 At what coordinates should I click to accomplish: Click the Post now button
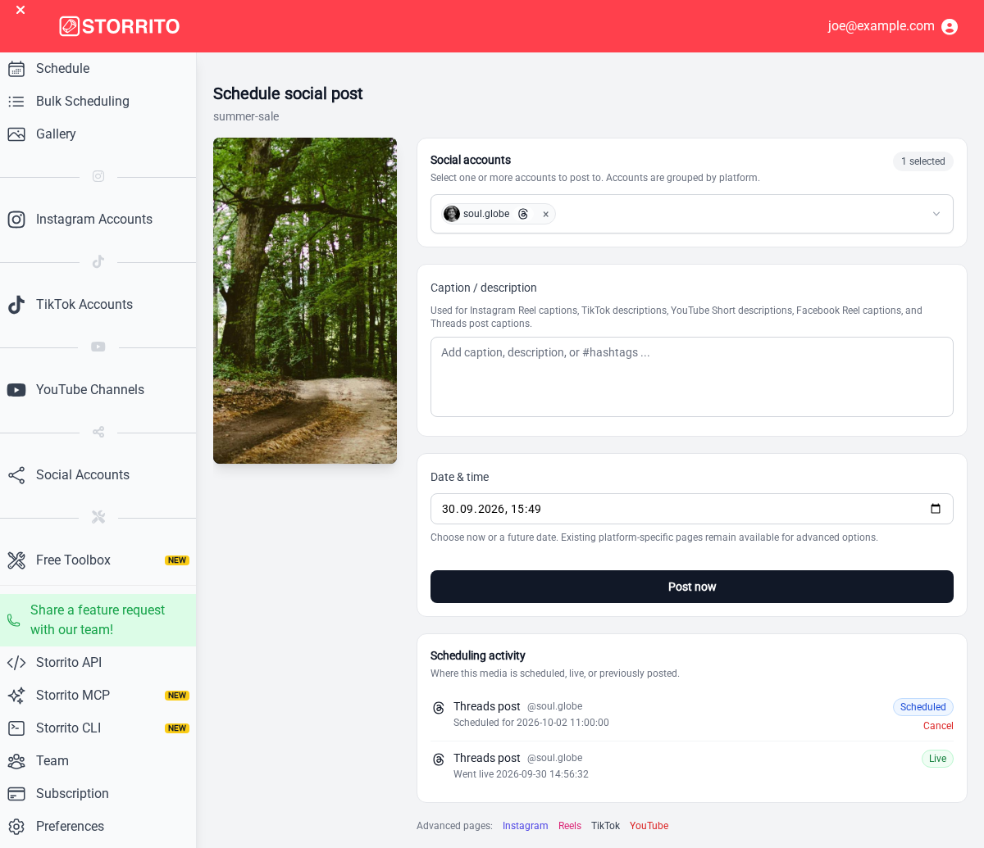[x=692, y=587]
